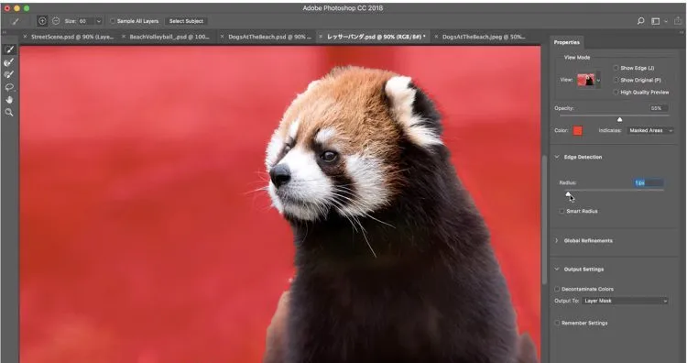Open the Output To Layer Mask dropdown
Viewport: 687px width, 363px height.
point(626,301)
